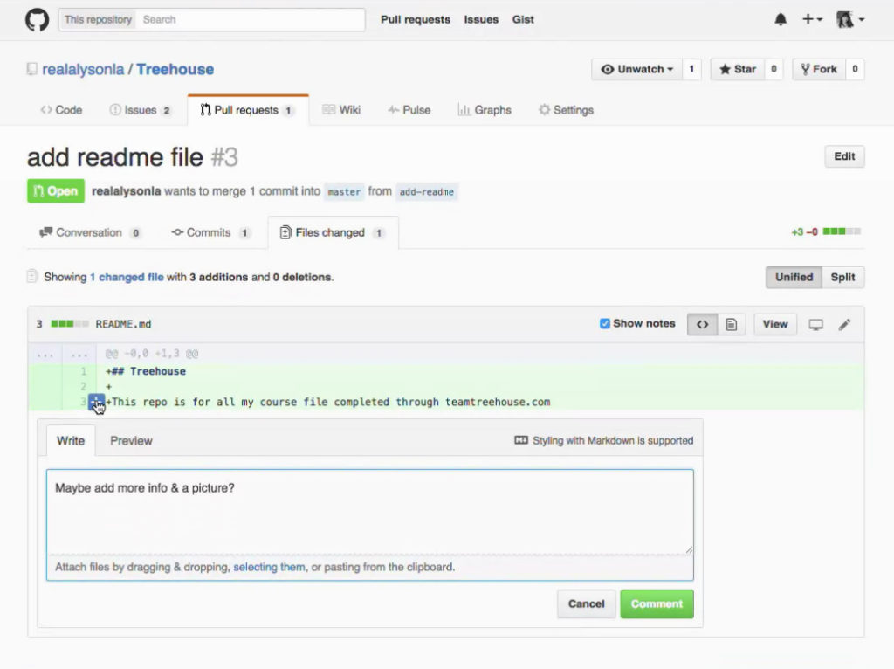The width and height of the screenshot is (894, 669).
Task: Click the master branch label
Action: click(344, 191)
